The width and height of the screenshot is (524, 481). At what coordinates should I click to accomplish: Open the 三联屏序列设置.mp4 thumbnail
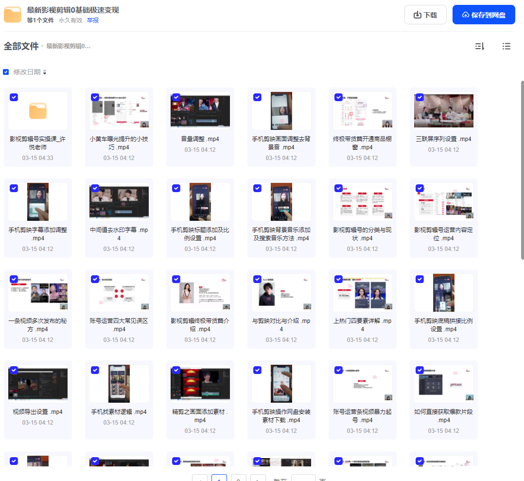pyautogui.click(x=443, y=111)
